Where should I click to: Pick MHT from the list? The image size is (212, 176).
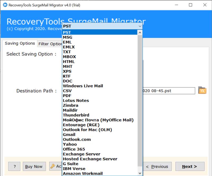[100, 67]
